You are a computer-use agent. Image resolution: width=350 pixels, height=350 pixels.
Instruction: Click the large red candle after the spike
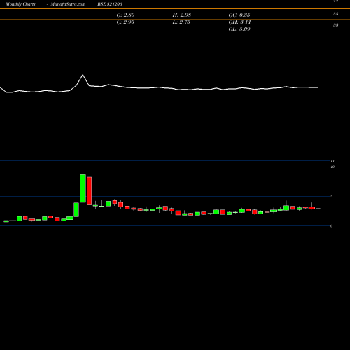[89, 191]
